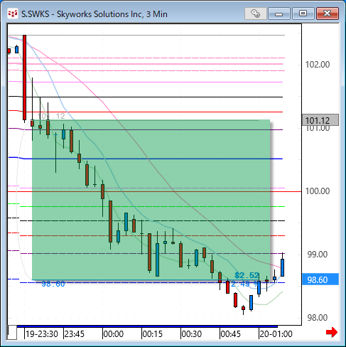Image resolution: width=346 pixels, height=347 pixels.
Task: Click the 99.00 price axis label
Action: pos(318,255)
